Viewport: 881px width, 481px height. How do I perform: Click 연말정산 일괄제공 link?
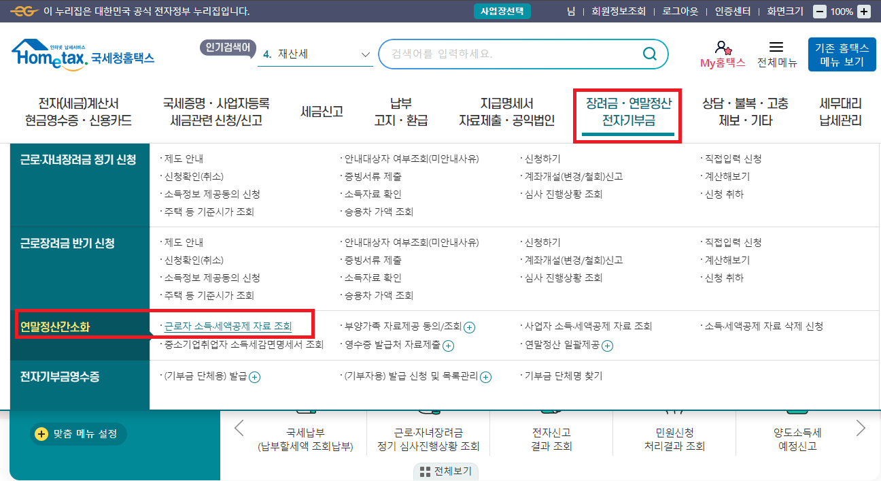(562, 345)
